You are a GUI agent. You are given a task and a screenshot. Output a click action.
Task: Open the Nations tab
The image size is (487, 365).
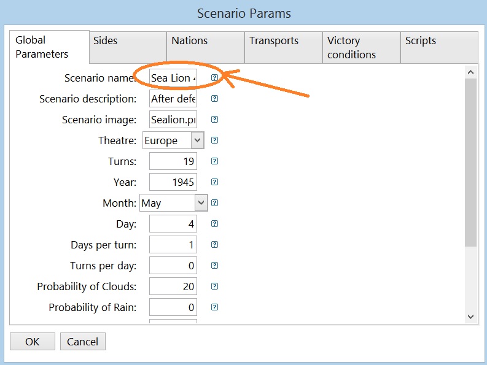206,47
